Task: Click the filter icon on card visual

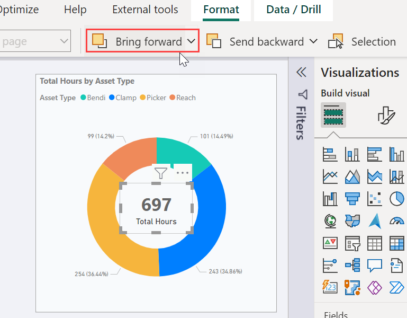Action: point(161,173)
